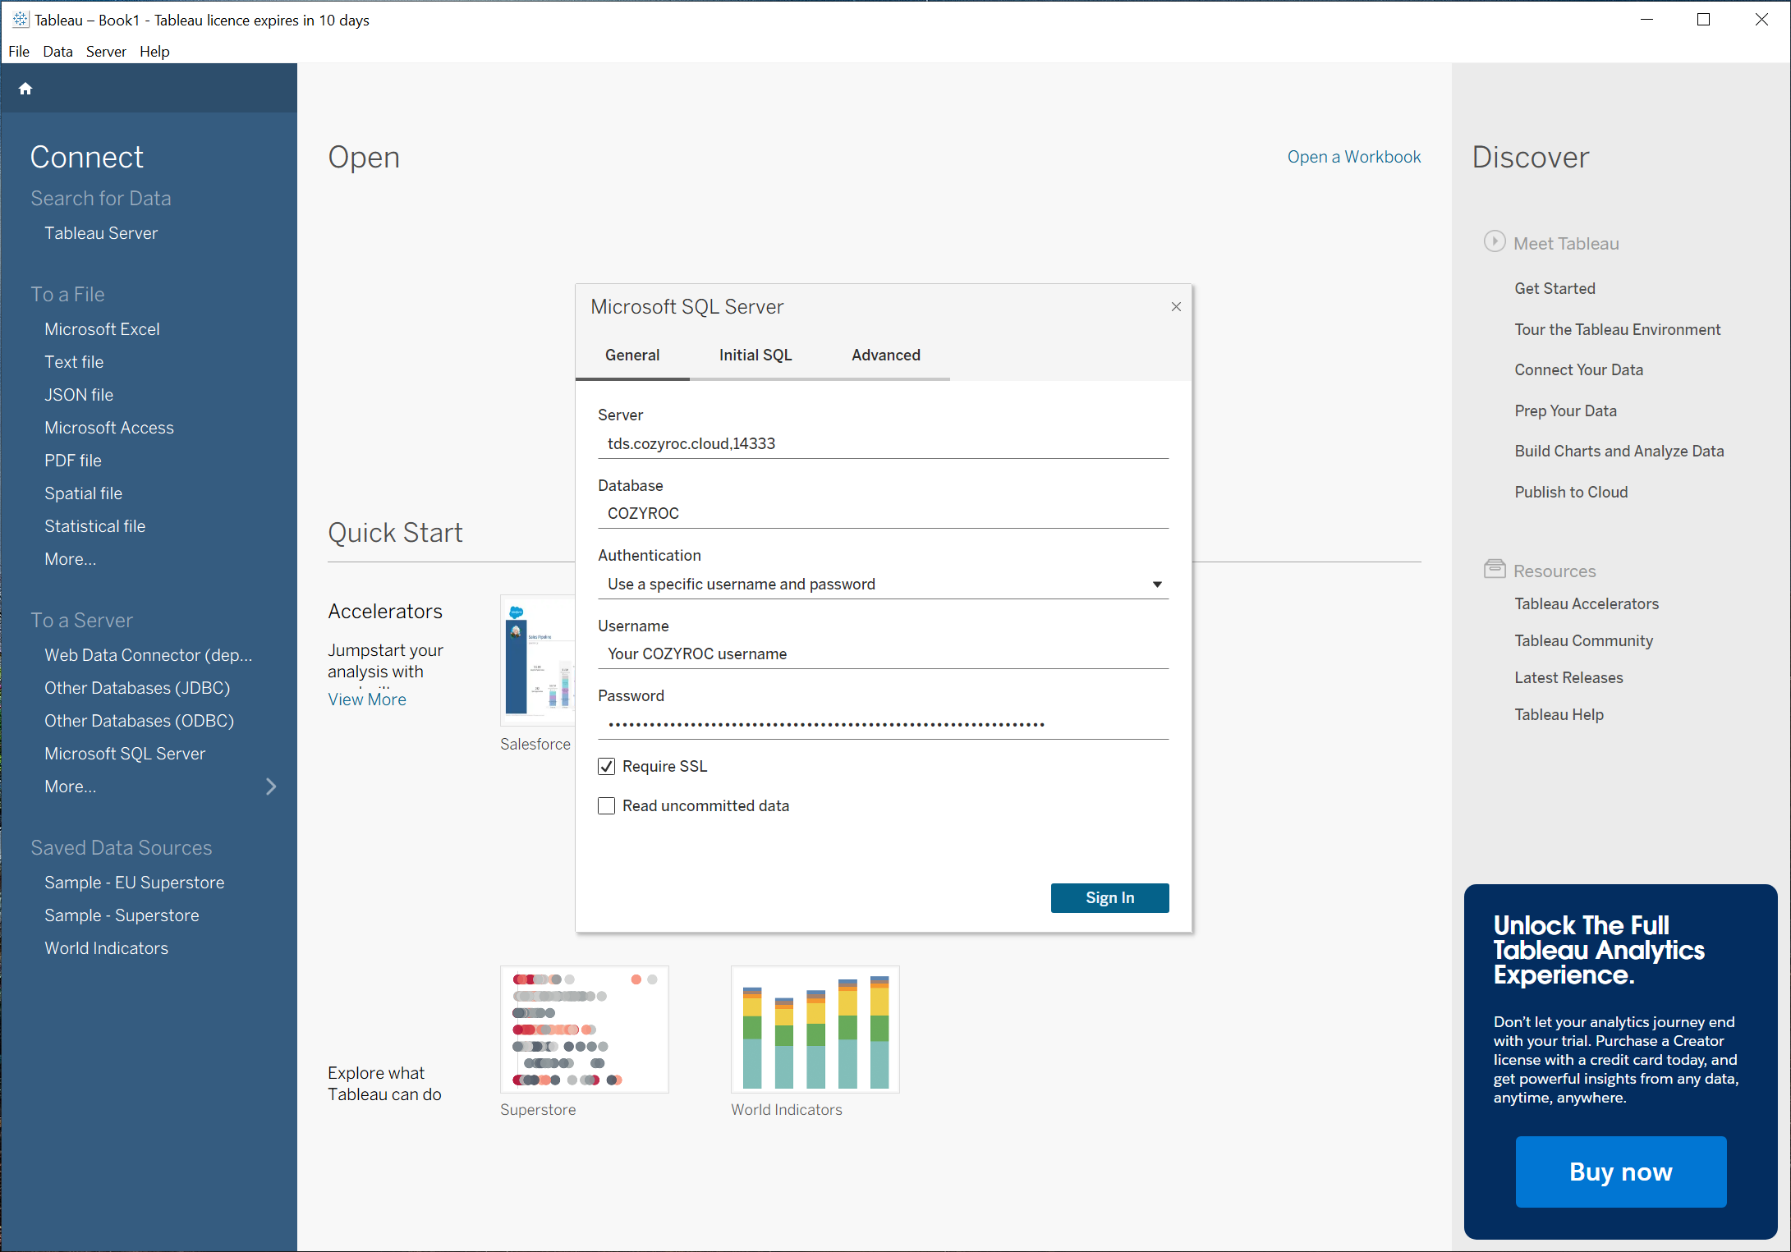Uncheck the Require SSL checkbox

coord(606,766)
